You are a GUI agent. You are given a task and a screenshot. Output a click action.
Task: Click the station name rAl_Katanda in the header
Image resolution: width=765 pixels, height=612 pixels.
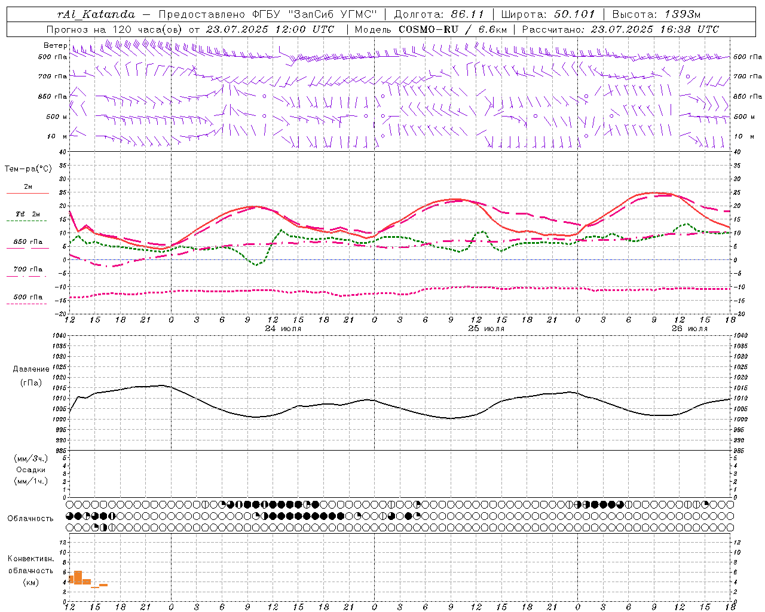96,14
